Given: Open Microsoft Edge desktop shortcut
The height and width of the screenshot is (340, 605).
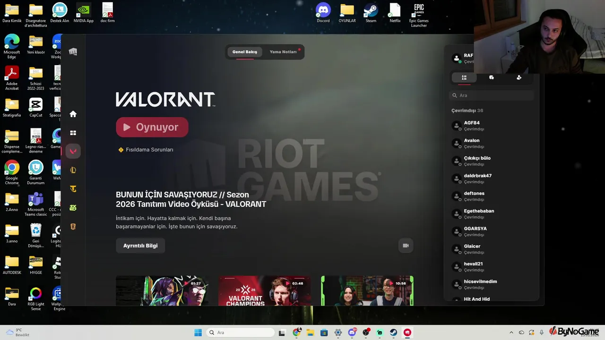Looking at the screenshot, I should 12,46.
